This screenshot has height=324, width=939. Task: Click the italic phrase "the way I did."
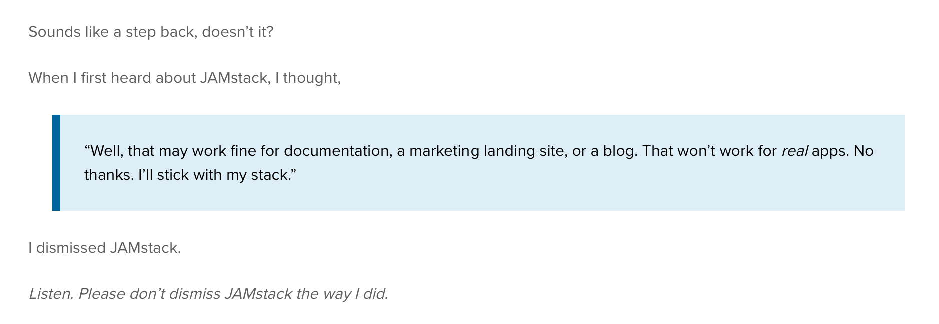pyautogui.click(x=342, y=294)
